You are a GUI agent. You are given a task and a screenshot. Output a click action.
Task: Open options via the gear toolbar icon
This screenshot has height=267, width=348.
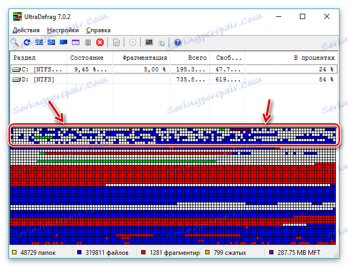[x=133, y=42]
